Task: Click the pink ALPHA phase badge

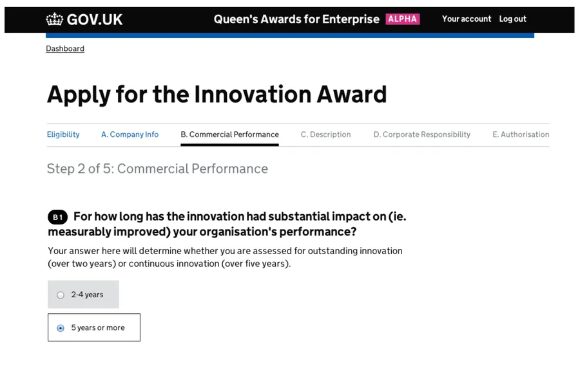Action: 403,19
